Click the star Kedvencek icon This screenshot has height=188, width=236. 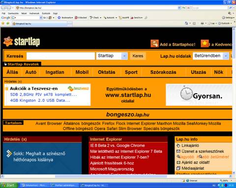tap(205, 44)
